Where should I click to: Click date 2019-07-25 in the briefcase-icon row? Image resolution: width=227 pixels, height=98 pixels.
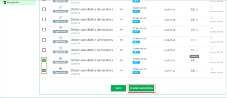point(170,30)
